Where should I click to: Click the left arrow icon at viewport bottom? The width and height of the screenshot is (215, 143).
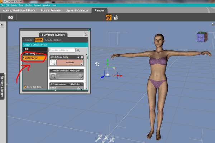98,138
